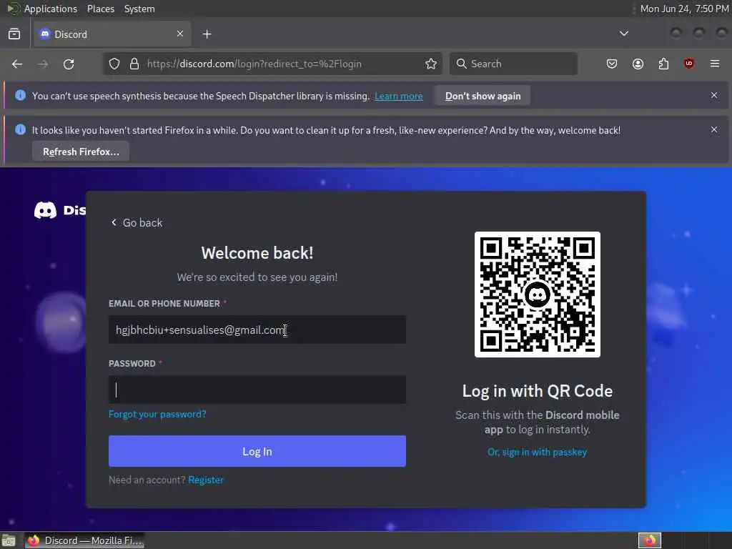Open the Pocket save icon
732x549 pixels.
click(612, 64)
